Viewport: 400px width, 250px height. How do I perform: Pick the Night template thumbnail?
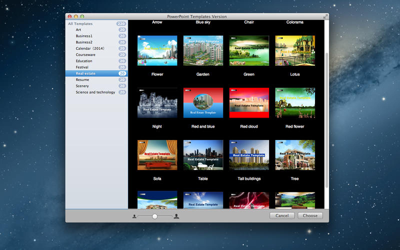(157, 102)
